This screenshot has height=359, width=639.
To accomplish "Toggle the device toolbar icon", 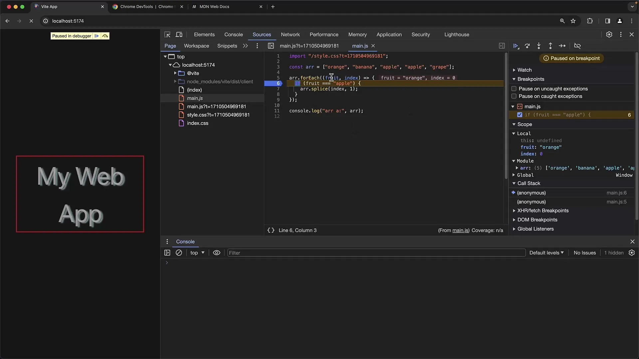I will [x=179, y=35].
